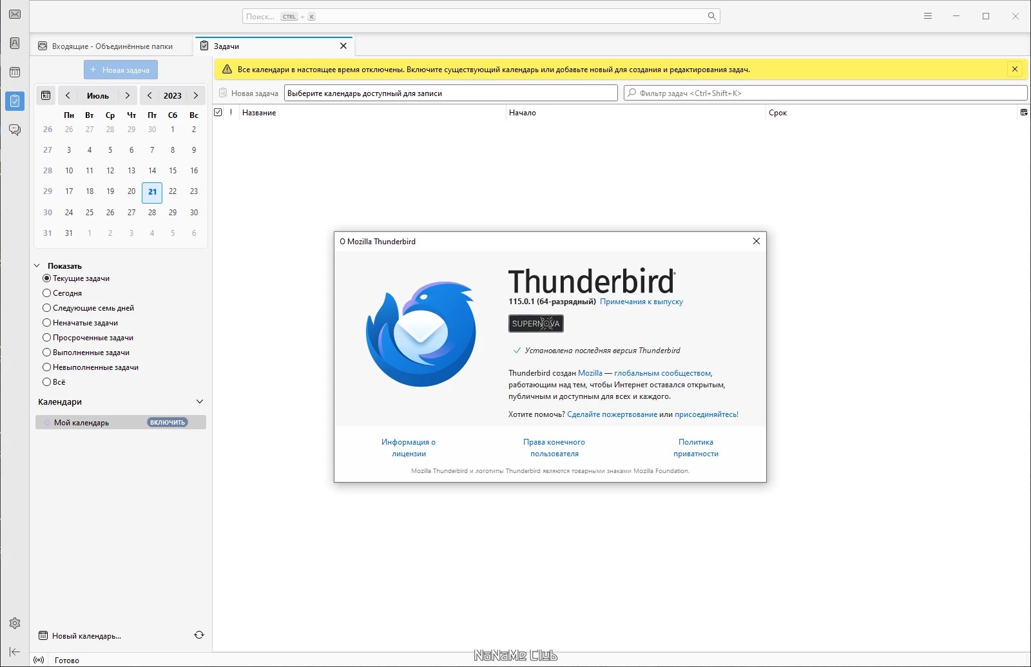Screen dimensions: 1031x667
Task: Click year 2023 in mini calendar
Action: [173, 95]
